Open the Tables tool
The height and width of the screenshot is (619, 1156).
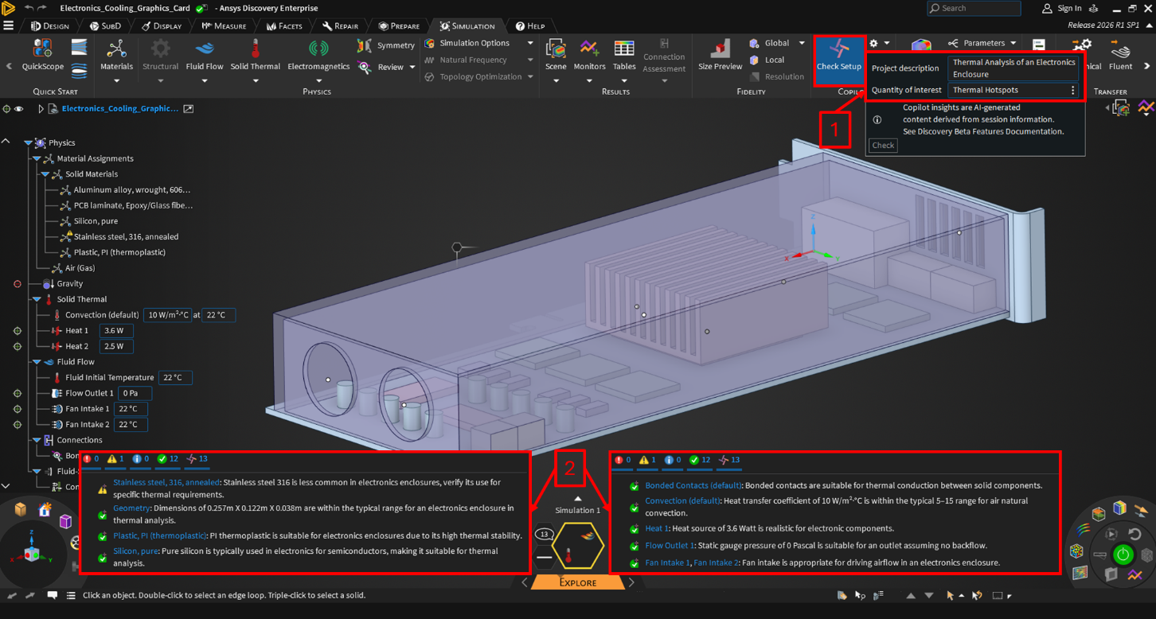point(624,56)
